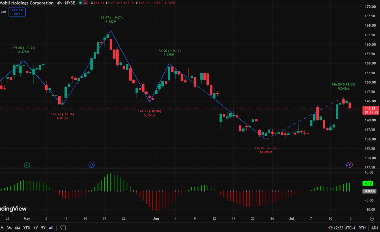380x232 pixels.
Task: Select the 5Y time range
Action: pyautogui.click(x=43, y=228)
